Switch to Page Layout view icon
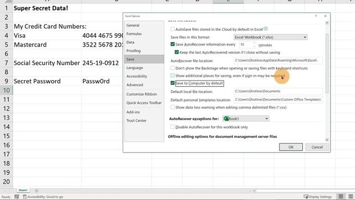Viewport: 355px width, 200px height. tap(351, 197)
